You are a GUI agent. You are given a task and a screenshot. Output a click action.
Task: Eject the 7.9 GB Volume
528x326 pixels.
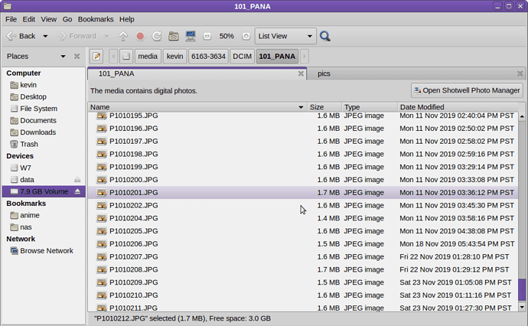point(77,191)
